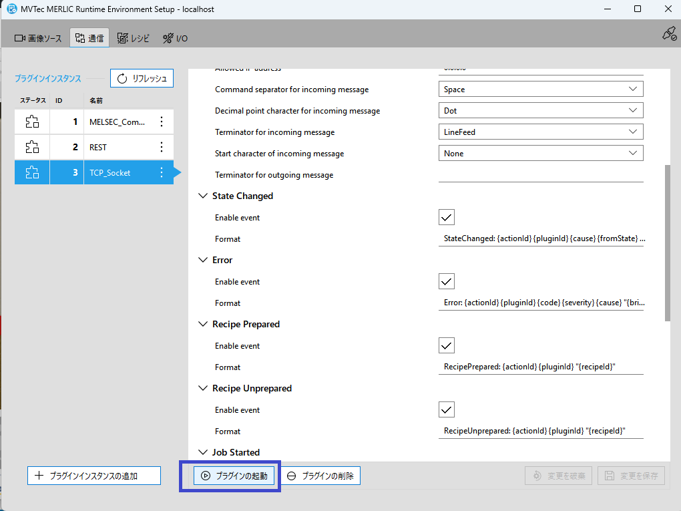Click the ID column header
681x511 pixels.
59,100
